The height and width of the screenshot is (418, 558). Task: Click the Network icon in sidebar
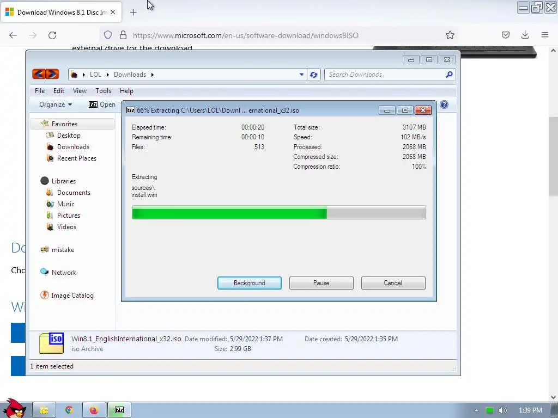click(x=45, y=272)
